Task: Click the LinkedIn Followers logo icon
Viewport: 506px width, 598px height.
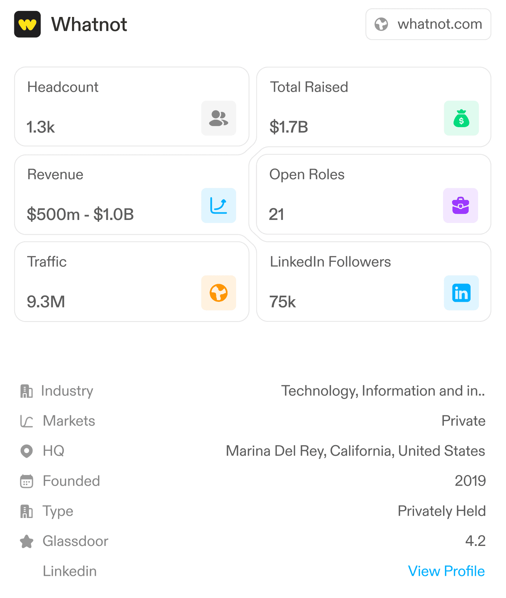Action: click(461, 293)
